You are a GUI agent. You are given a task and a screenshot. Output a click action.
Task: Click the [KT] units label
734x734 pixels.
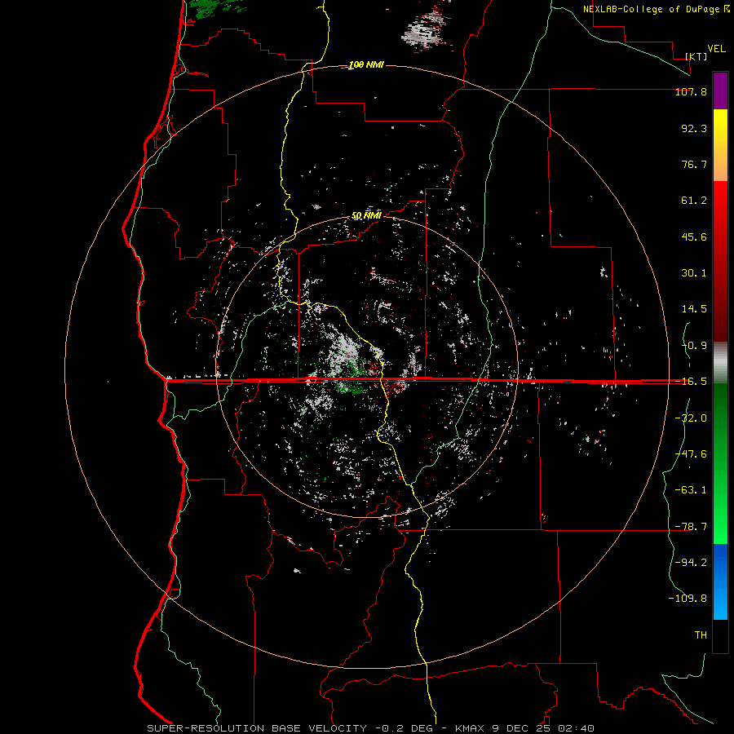(x=696, y=56)
